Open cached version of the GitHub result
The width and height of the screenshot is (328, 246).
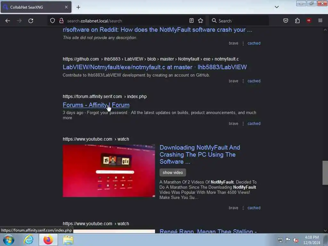[x=254, y=81]
